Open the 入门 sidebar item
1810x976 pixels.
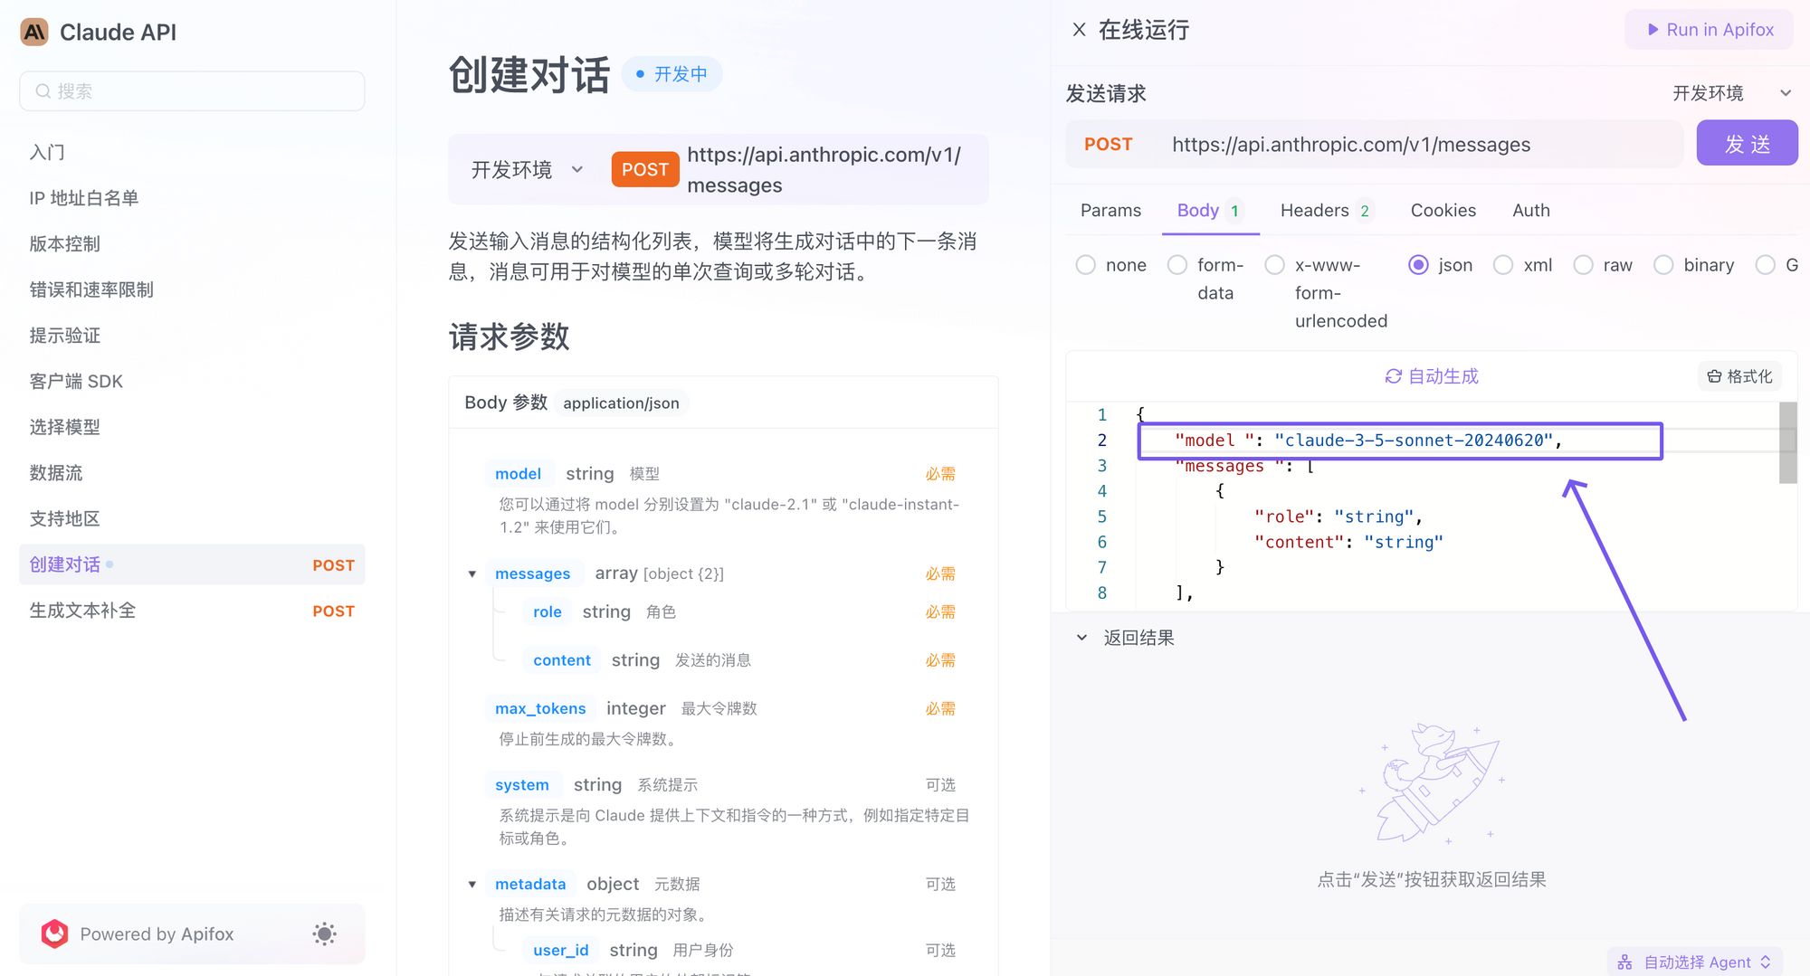pyautogui.click(x=192, y=152)
